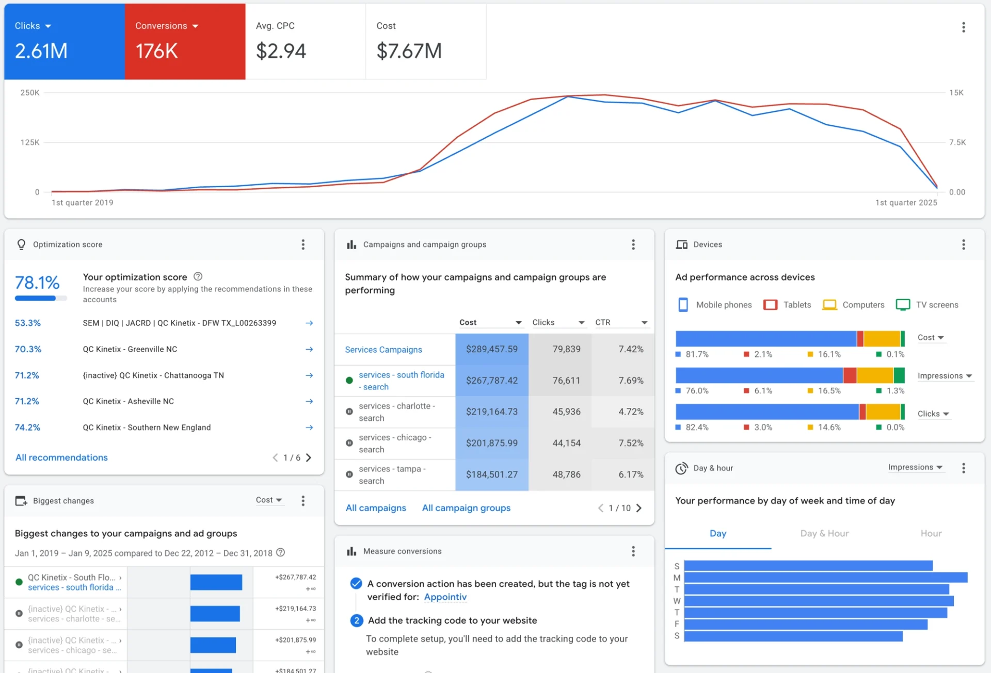Open Campaigns and campaign groups kebab menu
Image resolution: width=991 pixels, height=673 pixels.
[633, 244]
